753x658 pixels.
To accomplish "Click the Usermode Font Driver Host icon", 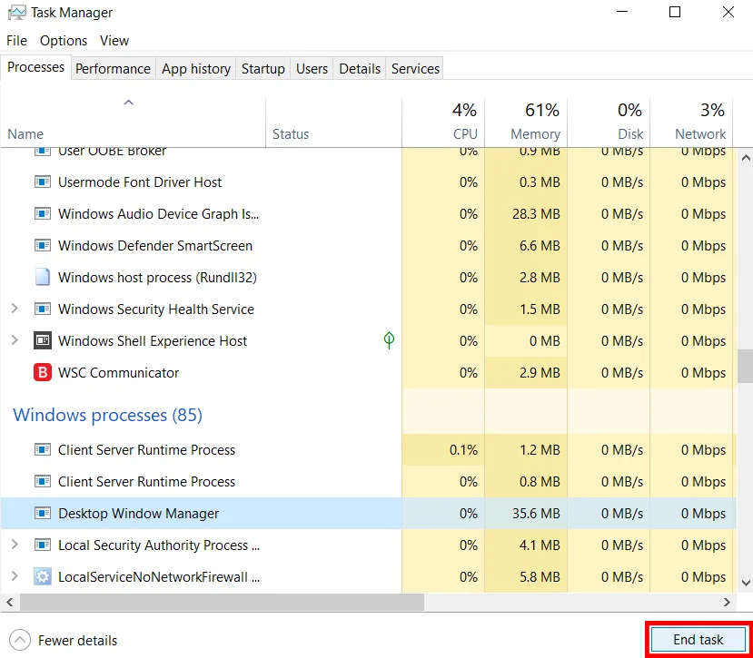I will coord(42,182).
